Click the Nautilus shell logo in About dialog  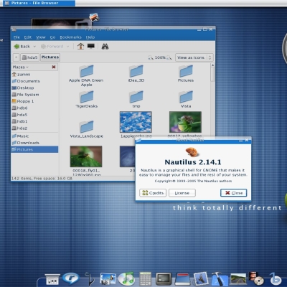click(192, 151)
